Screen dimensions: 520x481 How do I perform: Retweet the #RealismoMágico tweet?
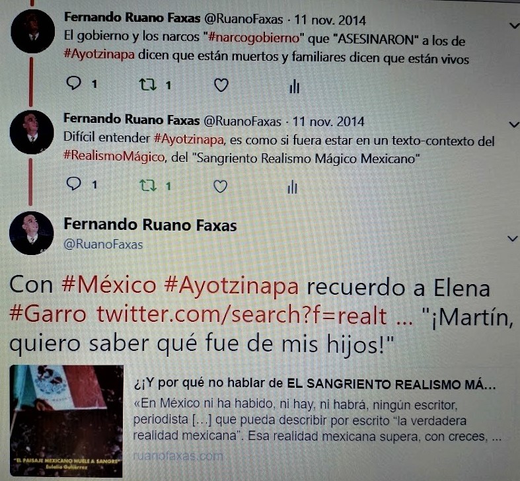(147, 186)
